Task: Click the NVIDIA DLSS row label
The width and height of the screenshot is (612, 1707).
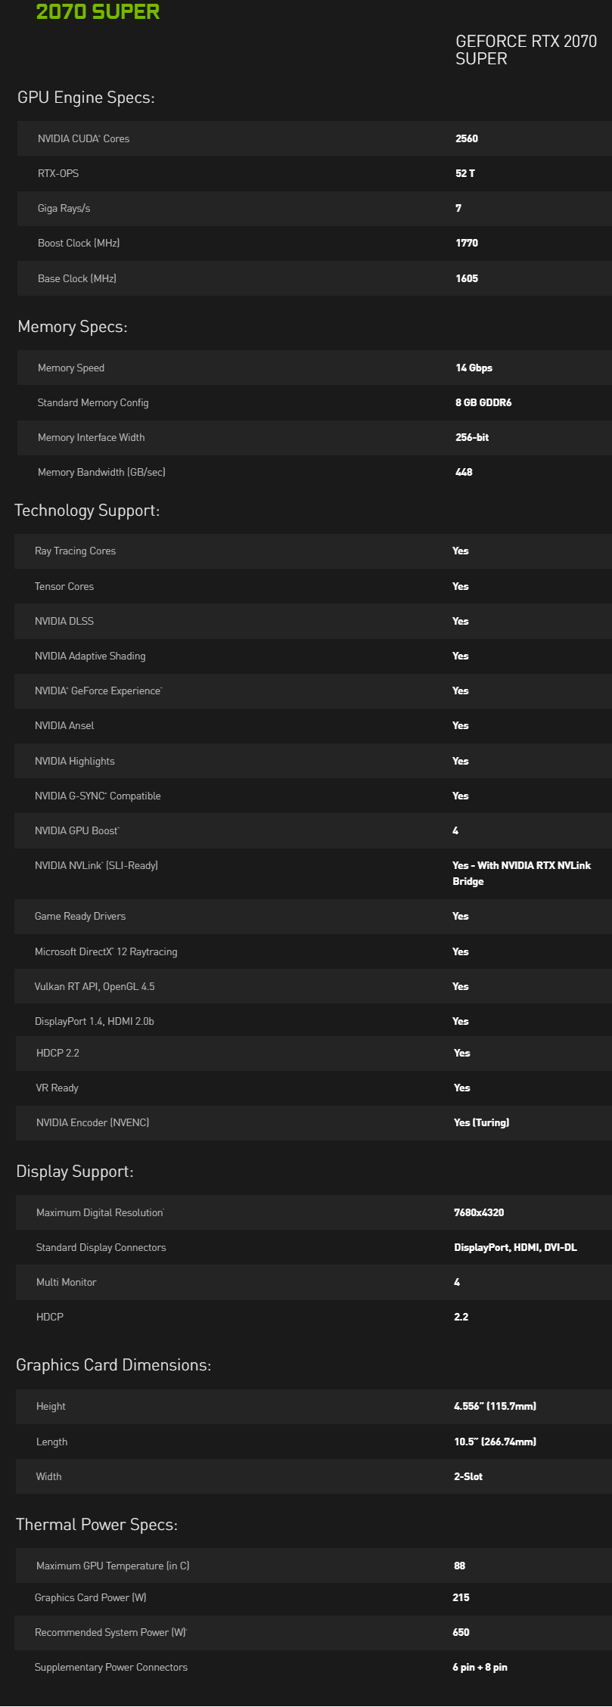Action: pos(64,621)
